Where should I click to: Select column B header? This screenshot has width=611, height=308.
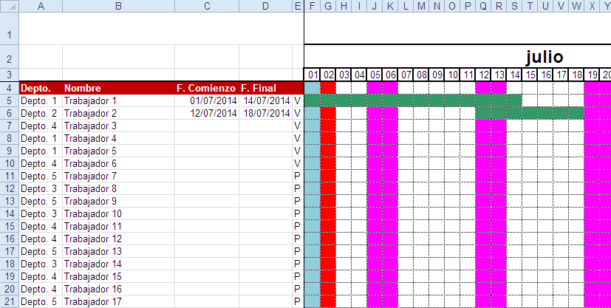118,6
